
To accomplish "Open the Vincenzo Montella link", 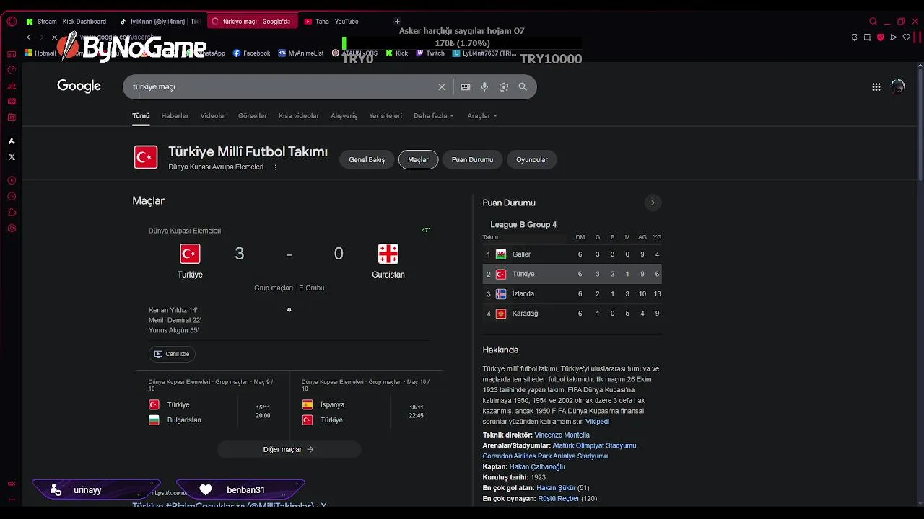I will pyautogui.click(x=562, y=435).
